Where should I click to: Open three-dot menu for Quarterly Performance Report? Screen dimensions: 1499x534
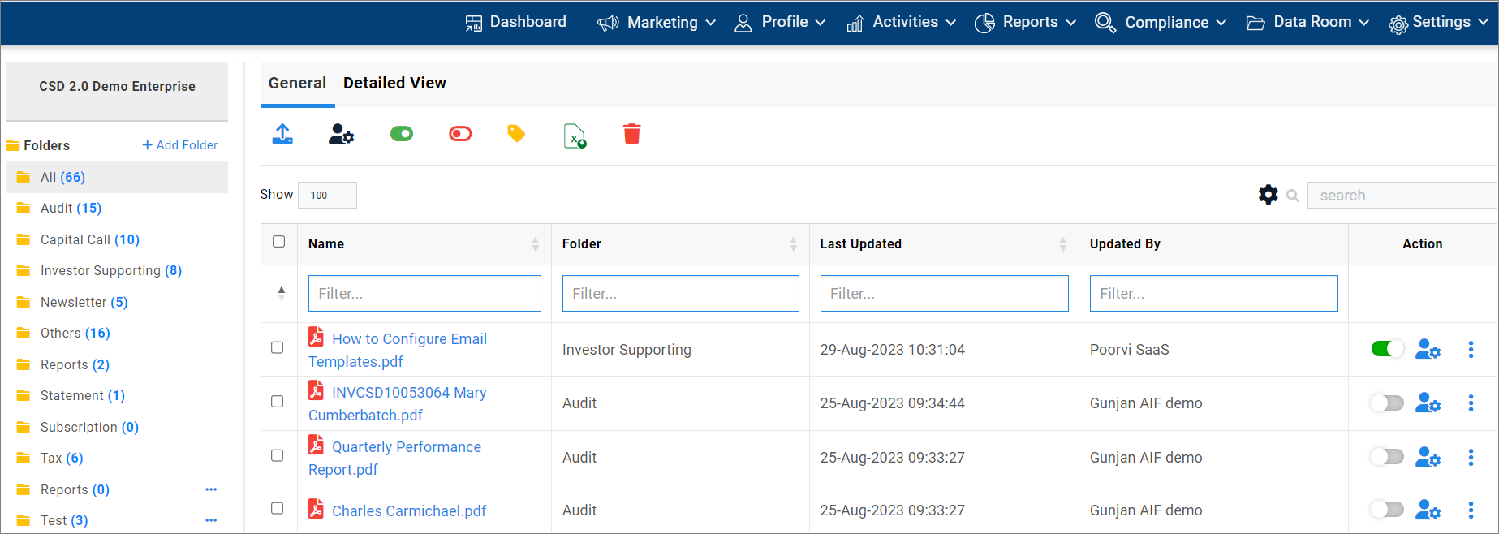click(1471, 458)
